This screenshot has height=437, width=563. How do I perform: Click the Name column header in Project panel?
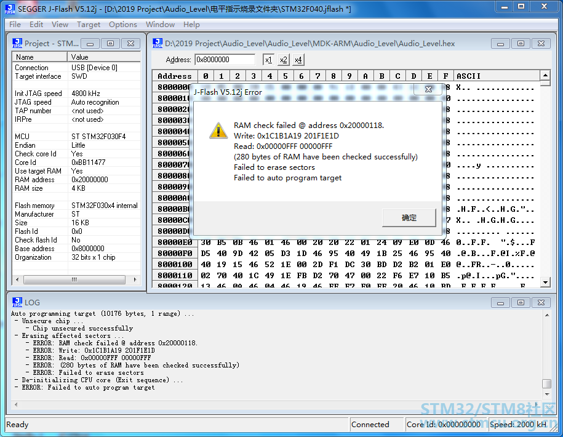(x=40, y=57)
